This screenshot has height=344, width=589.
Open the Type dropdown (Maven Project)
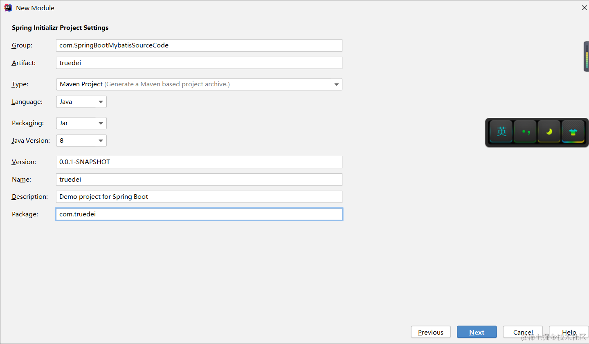[199, 84]
